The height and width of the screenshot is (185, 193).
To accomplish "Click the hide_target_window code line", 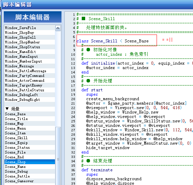I will click(x=108, y=148).
